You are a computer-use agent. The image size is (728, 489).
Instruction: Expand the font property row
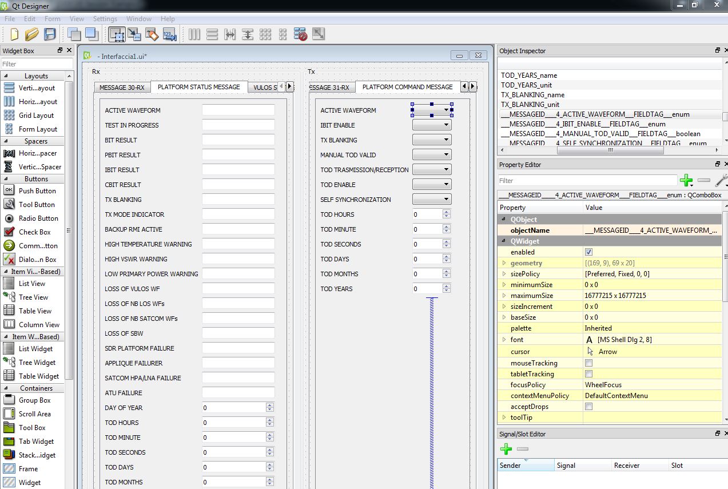[x=504, y=340]
